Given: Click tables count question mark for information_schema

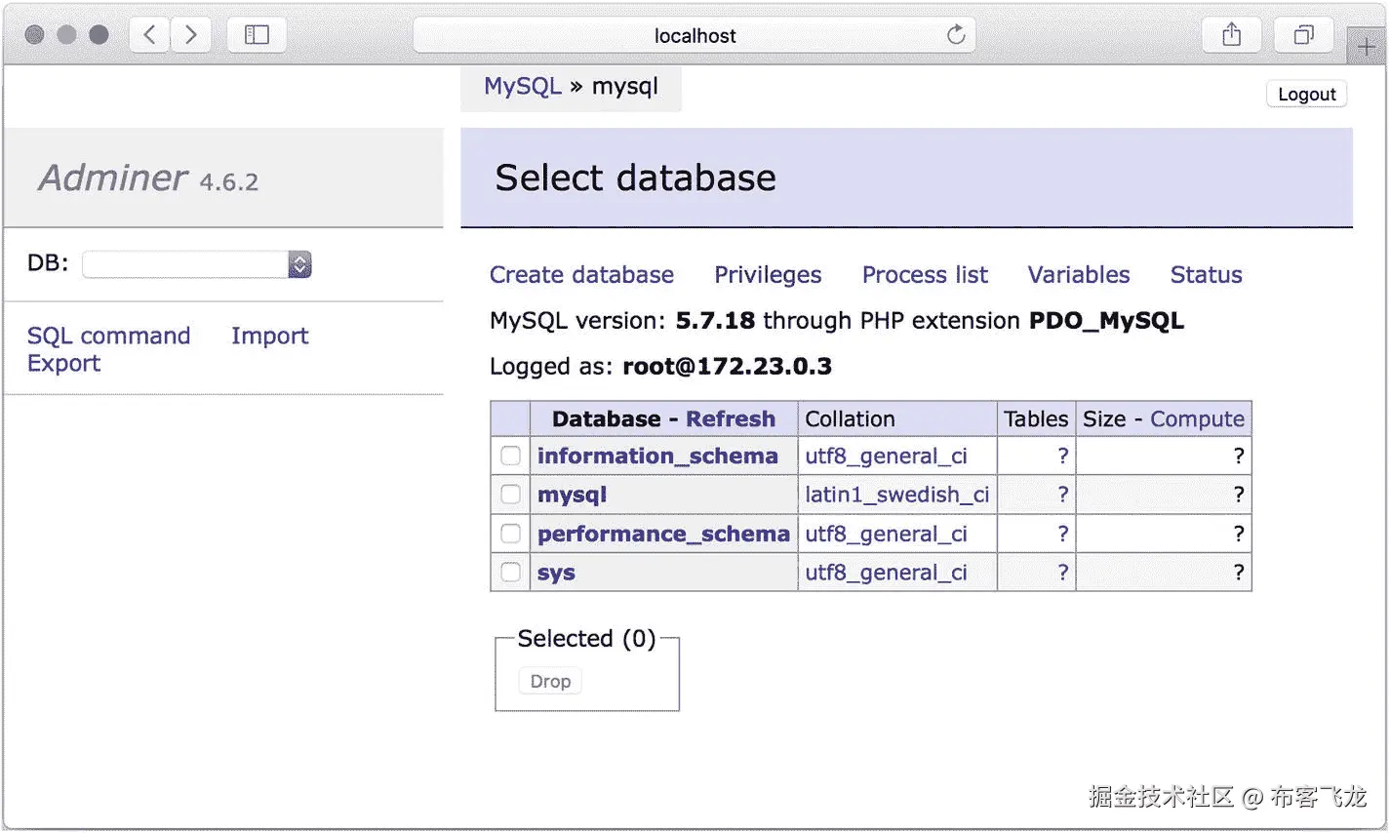Looking at the screenshot, I should [x=1063, y=456].
